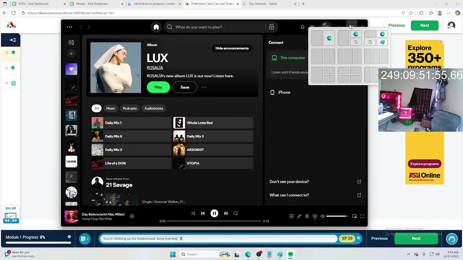Image resolution: width=463 pixels, height=260 pixels.
Task: Click Alison top Previous button
Action: (x=396, y=25)
